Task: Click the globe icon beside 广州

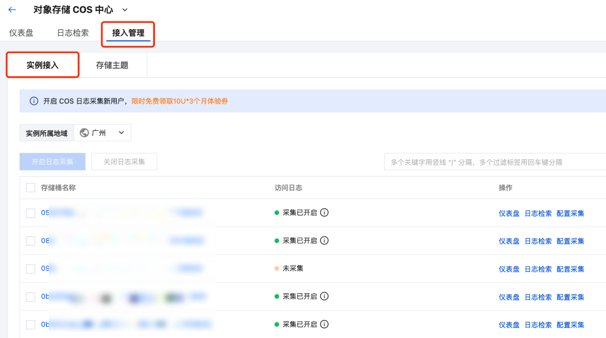Action: pyautogui.click(x=84, y=133)
